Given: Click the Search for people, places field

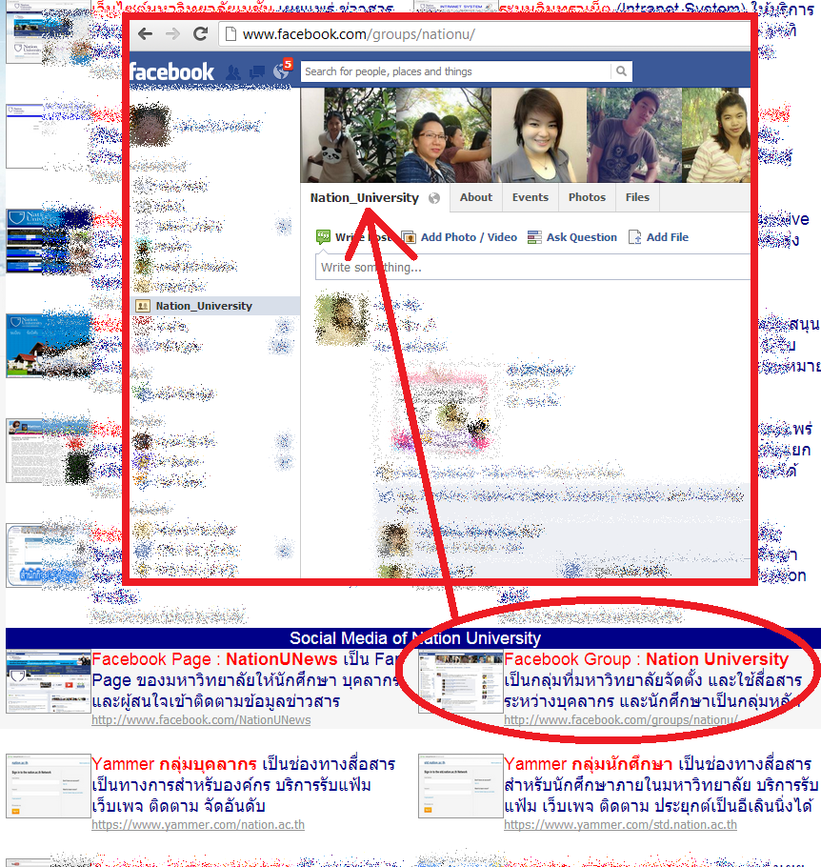Looking at the screenshot, I should 455,71.
